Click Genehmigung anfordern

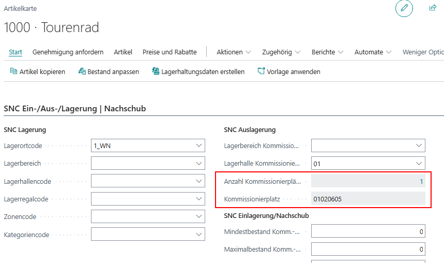point(68,52)
